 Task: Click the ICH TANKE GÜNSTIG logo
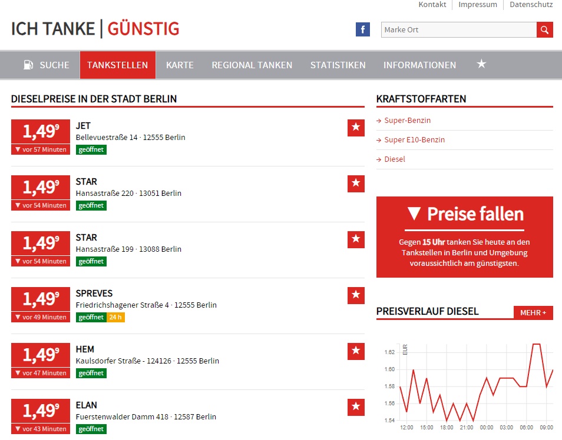pos(95,29)
